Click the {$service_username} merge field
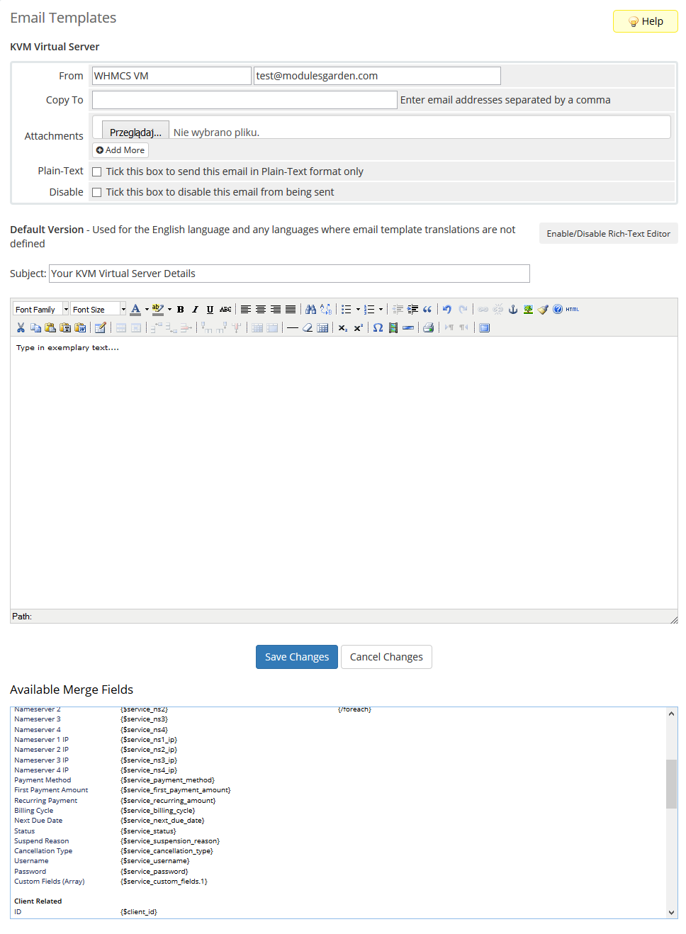 click(x=155, y=861)
